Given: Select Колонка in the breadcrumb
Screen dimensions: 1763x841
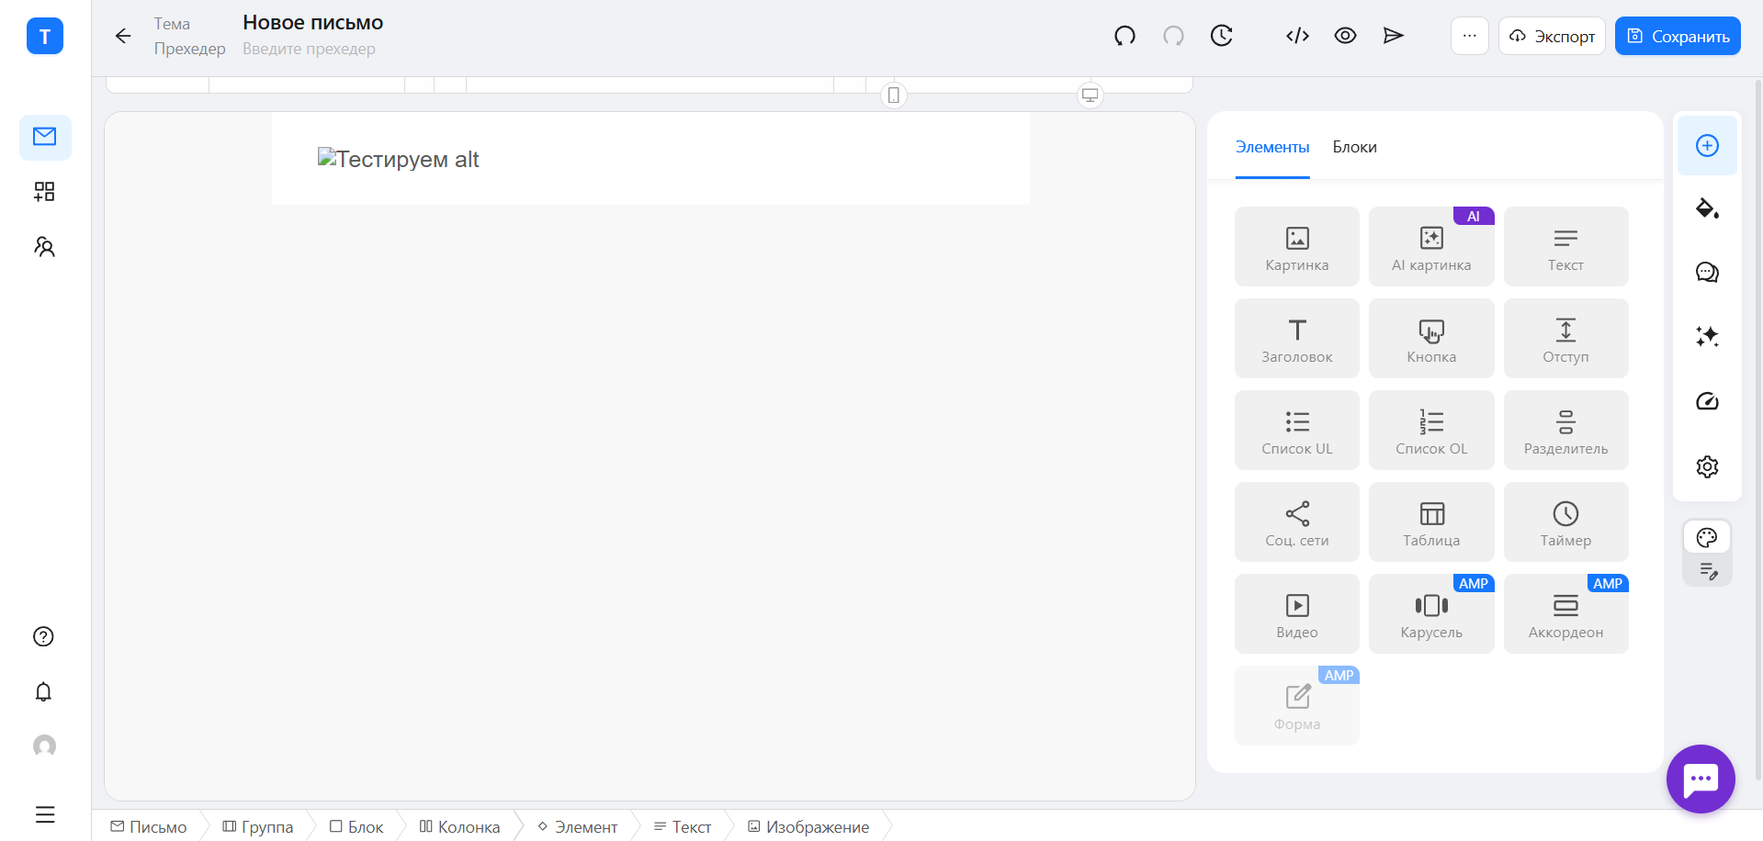Looking at the screenshot, I should (459, 826).
